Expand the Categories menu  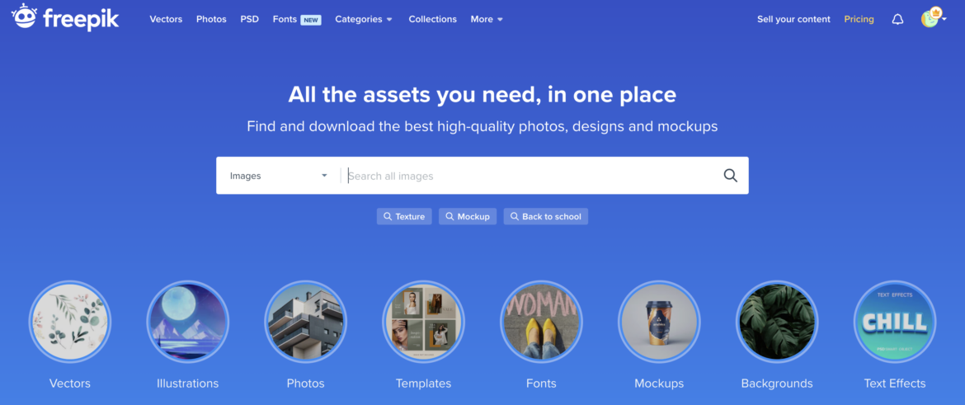(364, 19)
